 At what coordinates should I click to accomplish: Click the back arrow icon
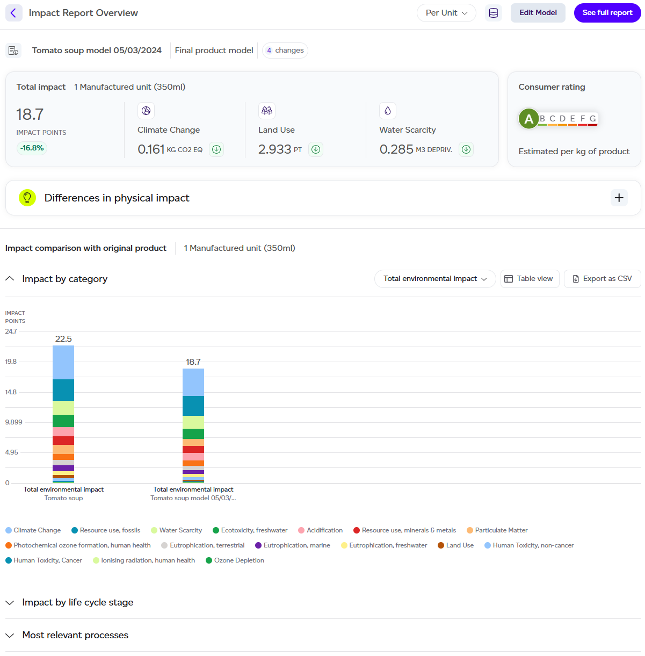tap(14, 13)
